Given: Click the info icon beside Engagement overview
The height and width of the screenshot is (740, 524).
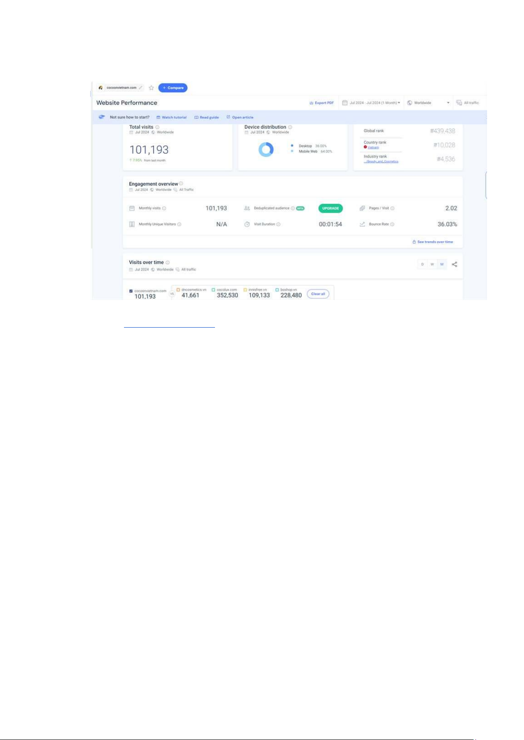Looking at the screenshot, I should click(x=181, y=184).
